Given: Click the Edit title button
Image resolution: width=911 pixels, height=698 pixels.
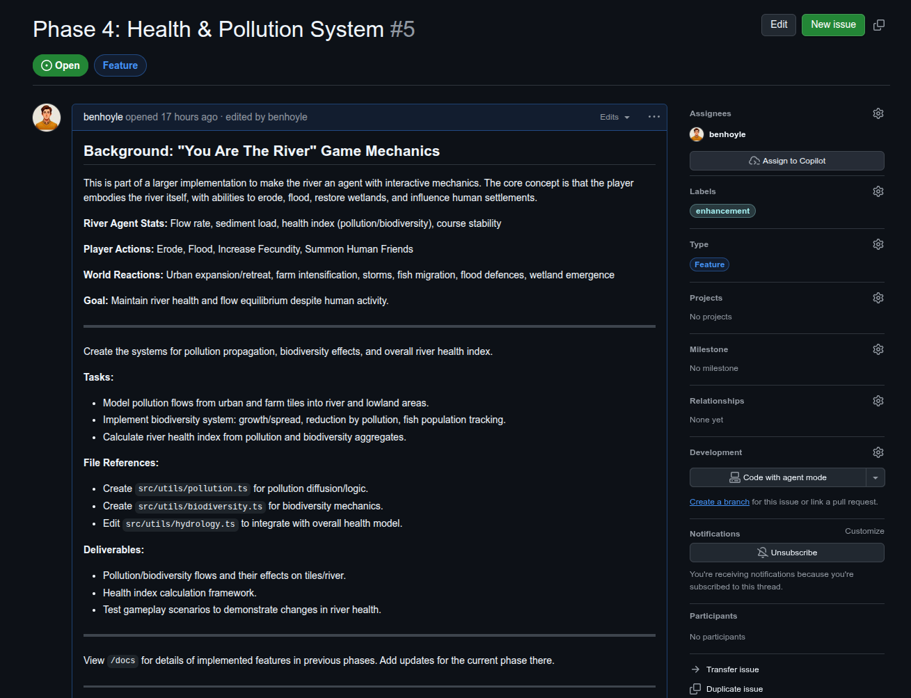Looking at the screenshot, I should click(778, 25).
